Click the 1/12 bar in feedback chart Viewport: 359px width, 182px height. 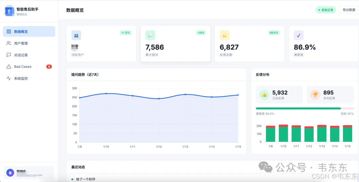tap(309, 134)
